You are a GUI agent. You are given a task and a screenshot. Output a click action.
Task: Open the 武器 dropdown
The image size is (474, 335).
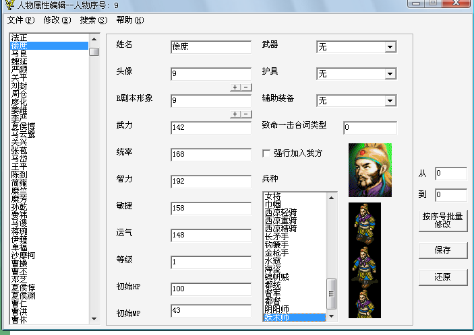(390, 47)
